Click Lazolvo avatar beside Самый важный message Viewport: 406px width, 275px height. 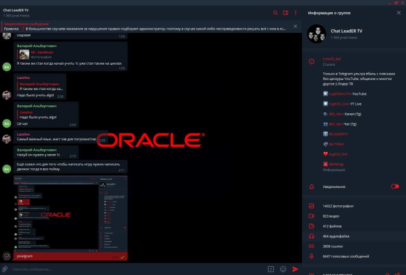pyautogui.click(x=7, y=139)
